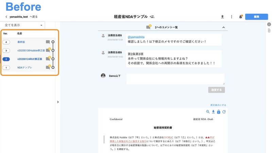
Task: Open comments for 最終版 row
Action: point(48,42)
